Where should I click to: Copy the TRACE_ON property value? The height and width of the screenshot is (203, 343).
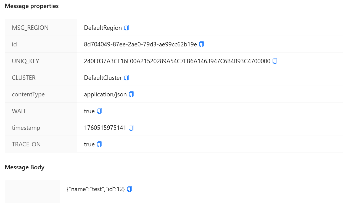99,144
